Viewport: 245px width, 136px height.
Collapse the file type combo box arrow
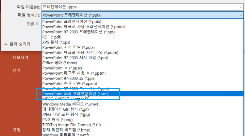(x=241, y=15)
